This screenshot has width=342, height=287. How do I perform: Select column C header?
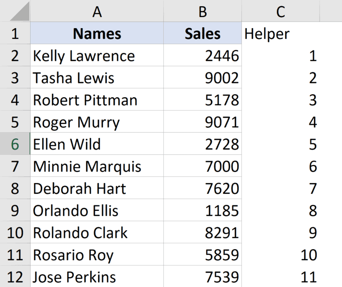[280, 12]
